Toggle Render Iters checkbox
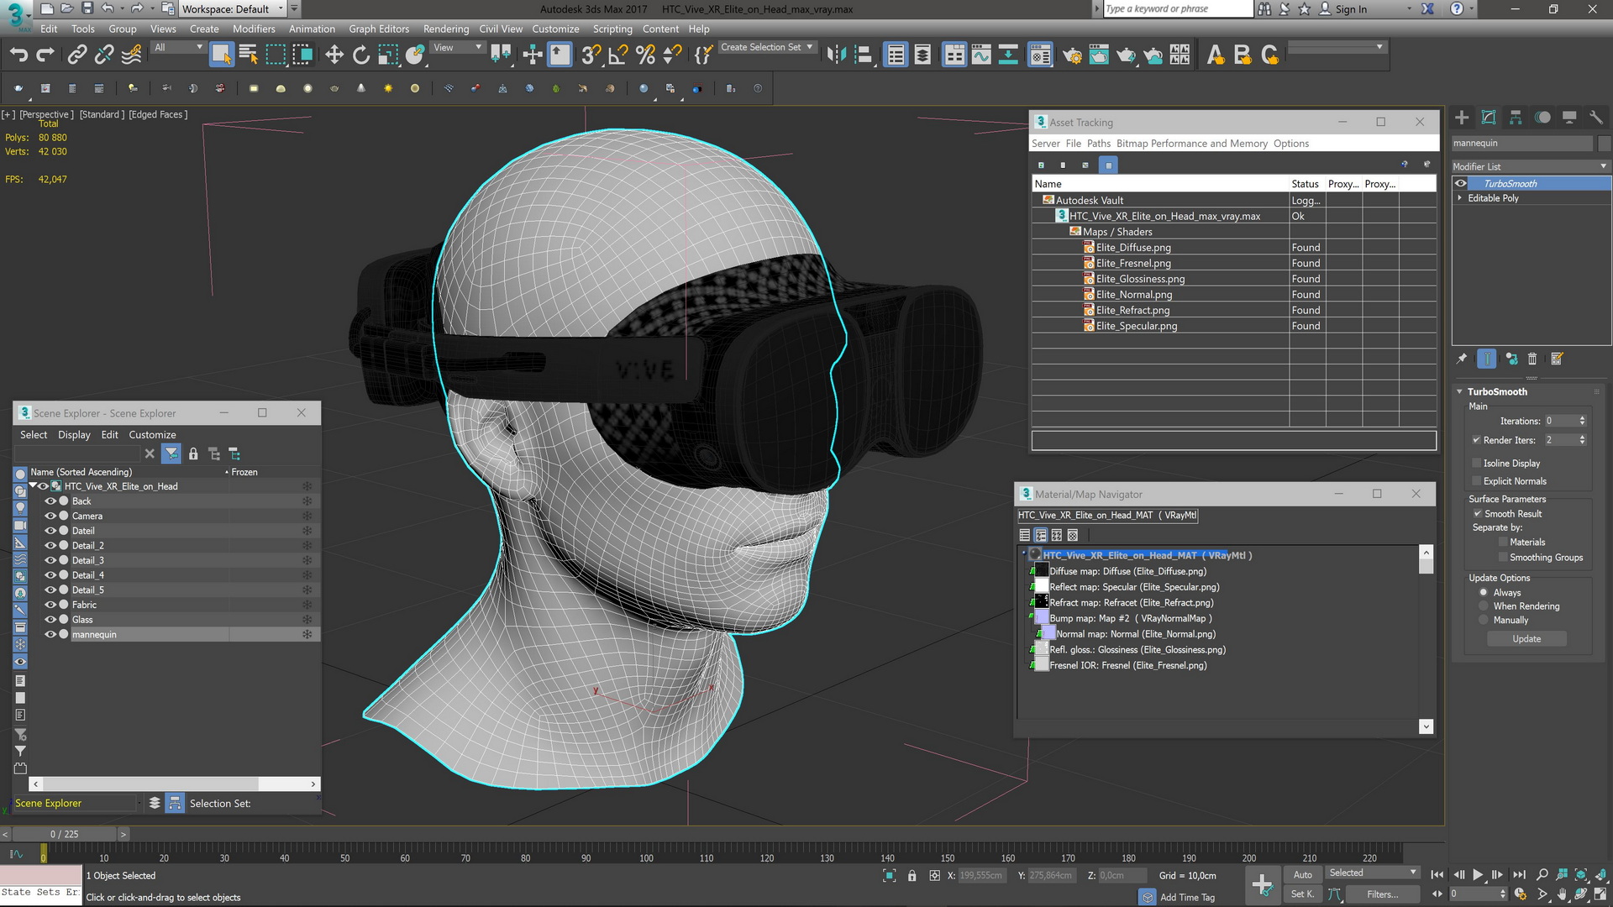1613x907 pixels. pyautogui.click(x=1476, y=440)
